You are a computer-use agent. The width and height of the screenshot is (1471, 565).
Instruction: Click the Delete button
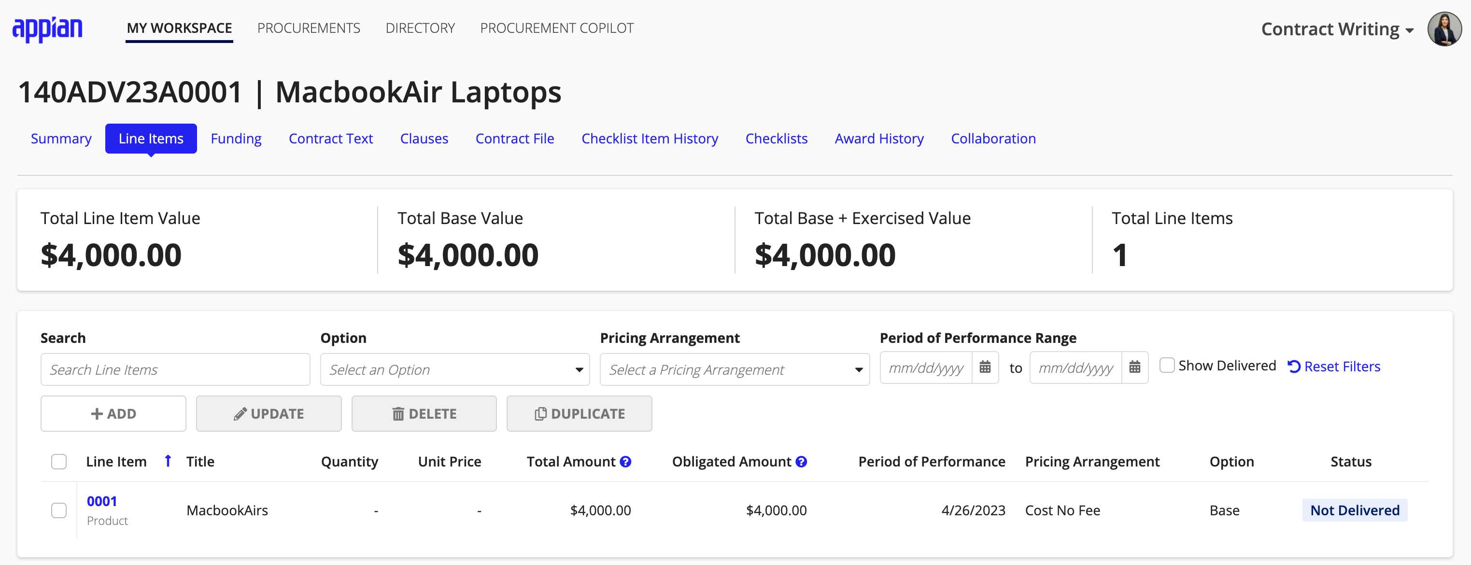(424, 414)
